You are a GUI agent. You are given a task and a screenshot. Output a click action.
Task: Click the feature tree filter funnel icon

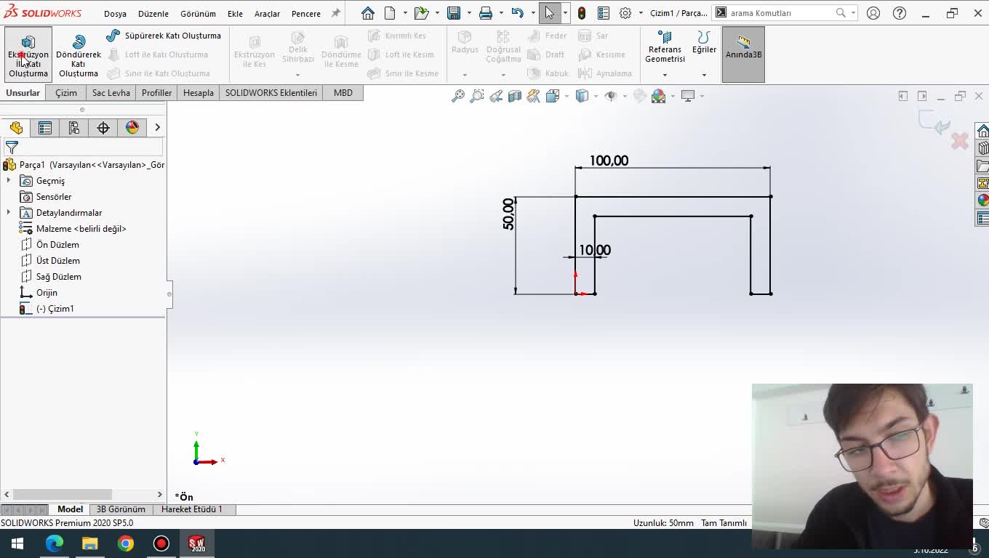click(x=12, y=147)
